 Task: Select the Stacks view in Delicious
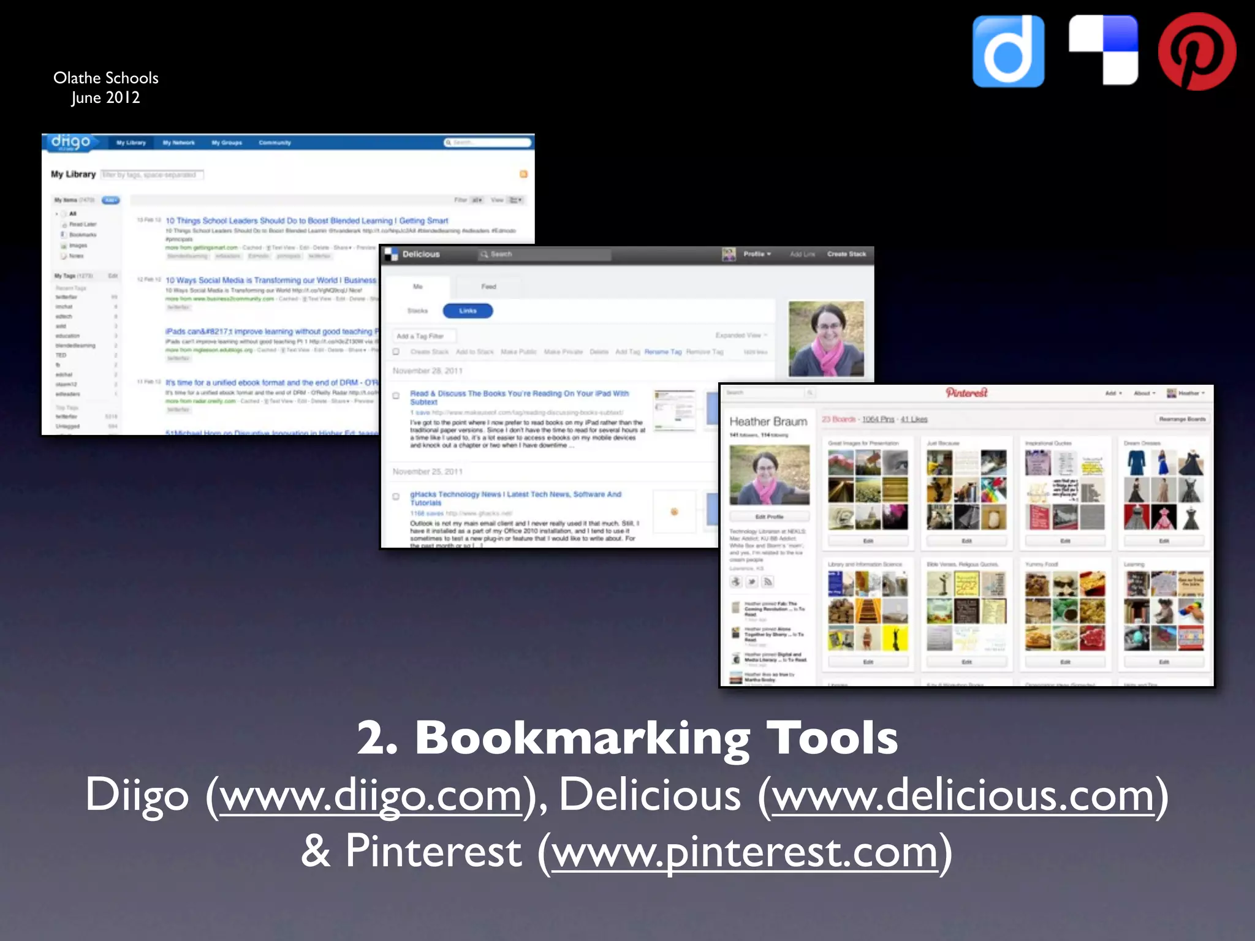coord(417,311)
